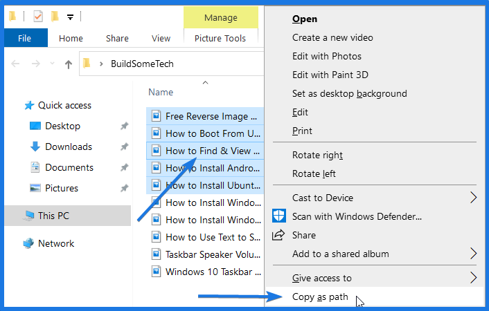Open the File ribbon tab
This screenshot has width=489, height=311.
point(25,38)
